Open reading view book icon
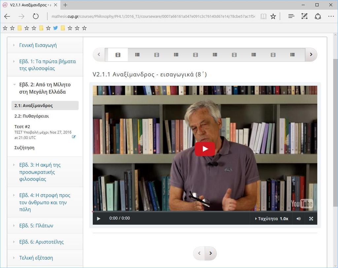 263,17
